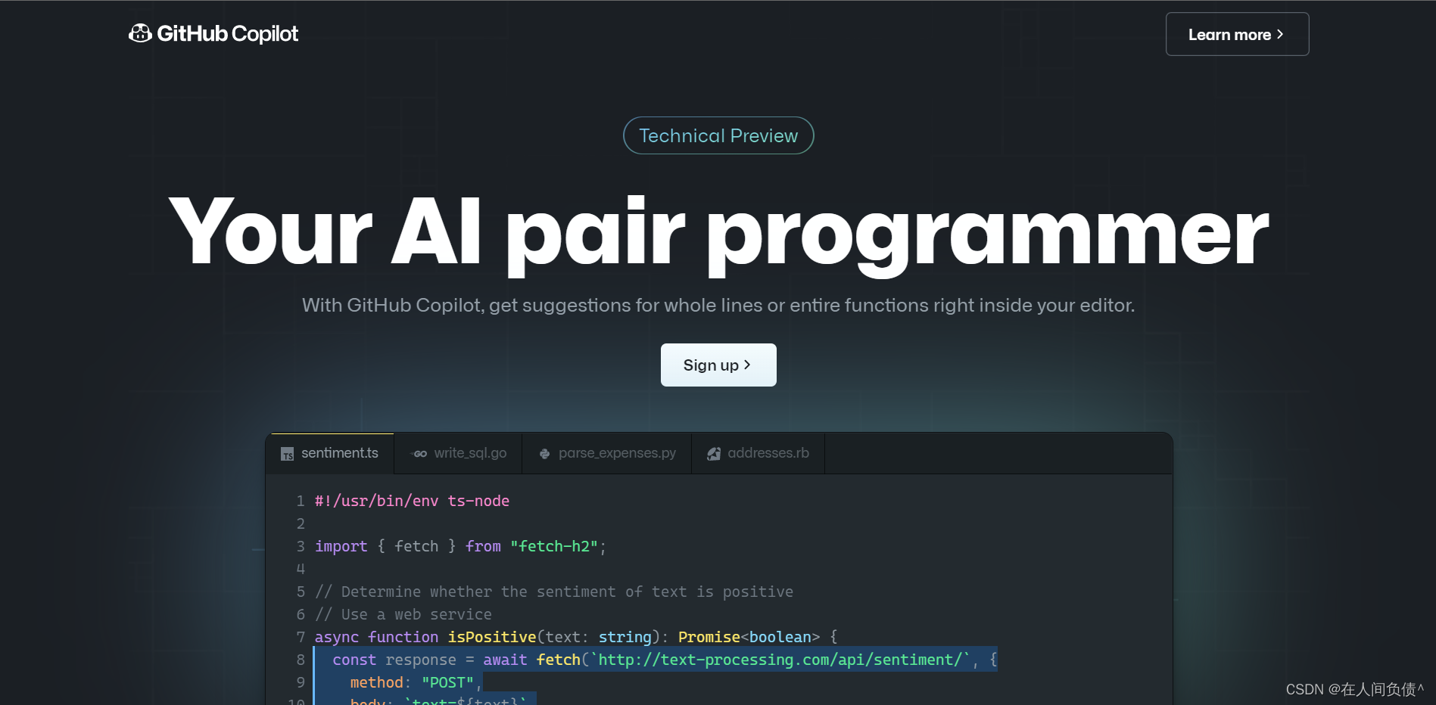Image resolution: width=1436 pixels, height=705 pixels.
Task: Open the Learn more button
Action: click(1237, 34)
